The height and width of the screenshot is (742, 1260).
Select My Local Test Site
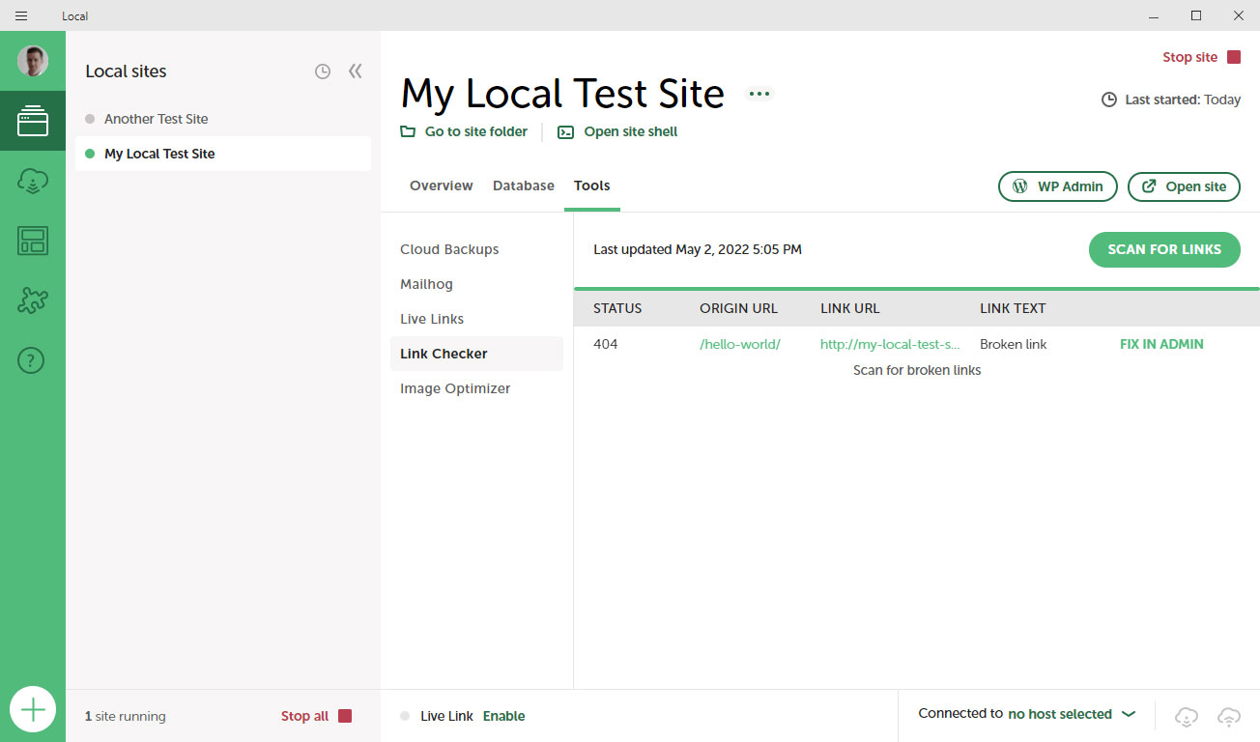pyautogui.click(x=223, y=154)
